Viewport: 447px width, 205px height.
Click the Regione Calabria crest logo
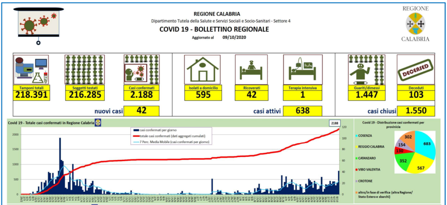click(x=415, y=24)
